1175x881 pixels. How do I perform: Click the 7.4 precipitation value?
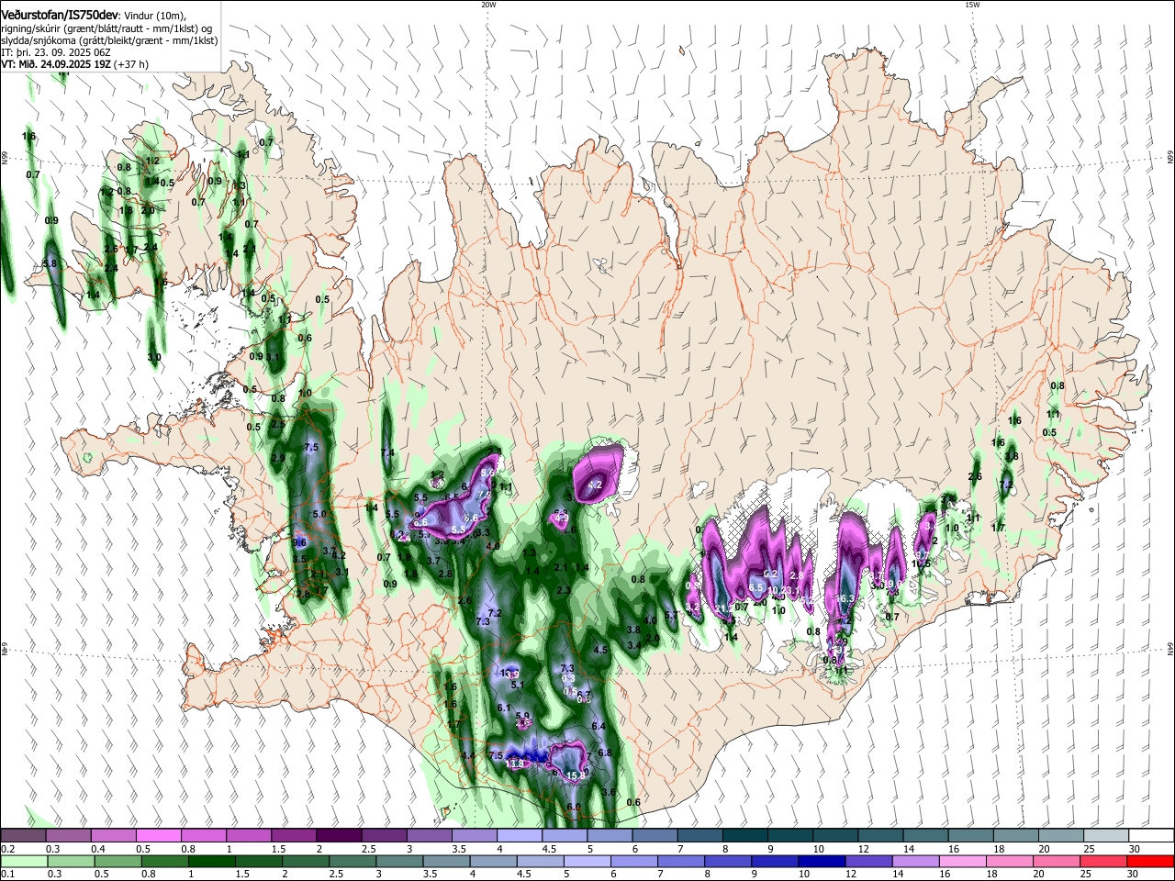pyautogui.click(x=387, y=453)
